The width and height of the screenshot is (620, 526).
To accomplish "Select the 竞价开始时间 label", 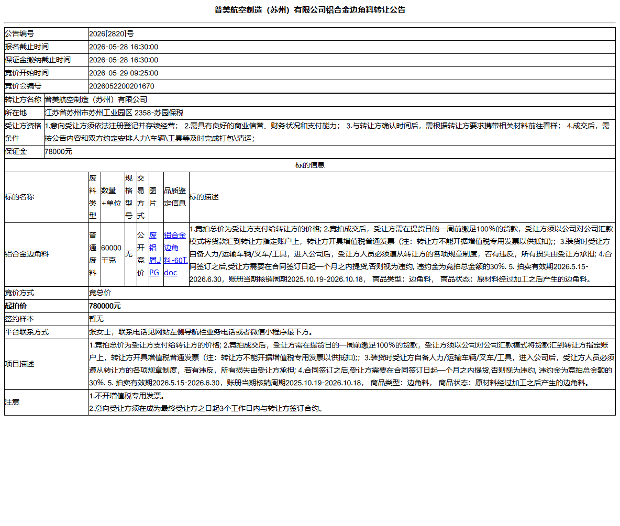I will tap(27, 73).
